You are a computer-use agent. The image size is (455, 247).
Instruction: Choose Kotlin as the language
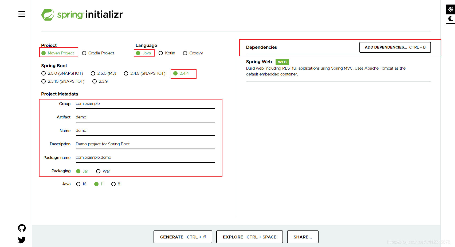pos(167,53)
